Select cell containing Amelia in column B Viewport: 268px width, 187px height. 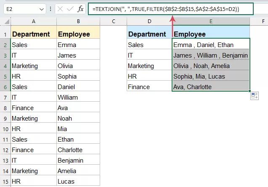[78, 170]
